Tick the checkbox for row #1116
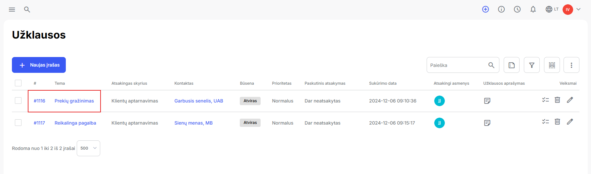The height and width of the screenshot is (174, 591). [18, 101]
